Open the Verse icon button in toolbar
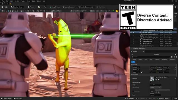178x100 pixels. pos(45,7)
